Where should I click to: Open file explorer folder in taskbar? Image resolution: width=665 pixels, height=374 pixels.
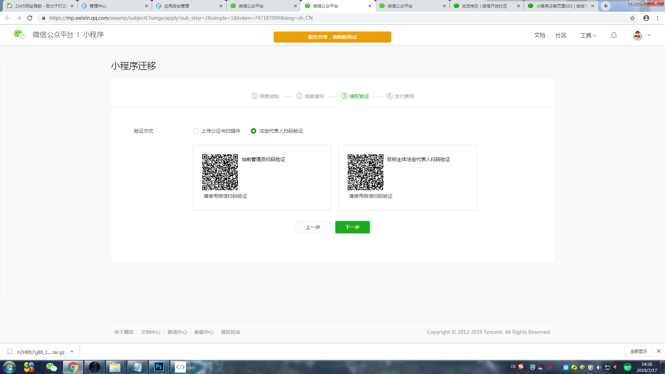point(115,367)
